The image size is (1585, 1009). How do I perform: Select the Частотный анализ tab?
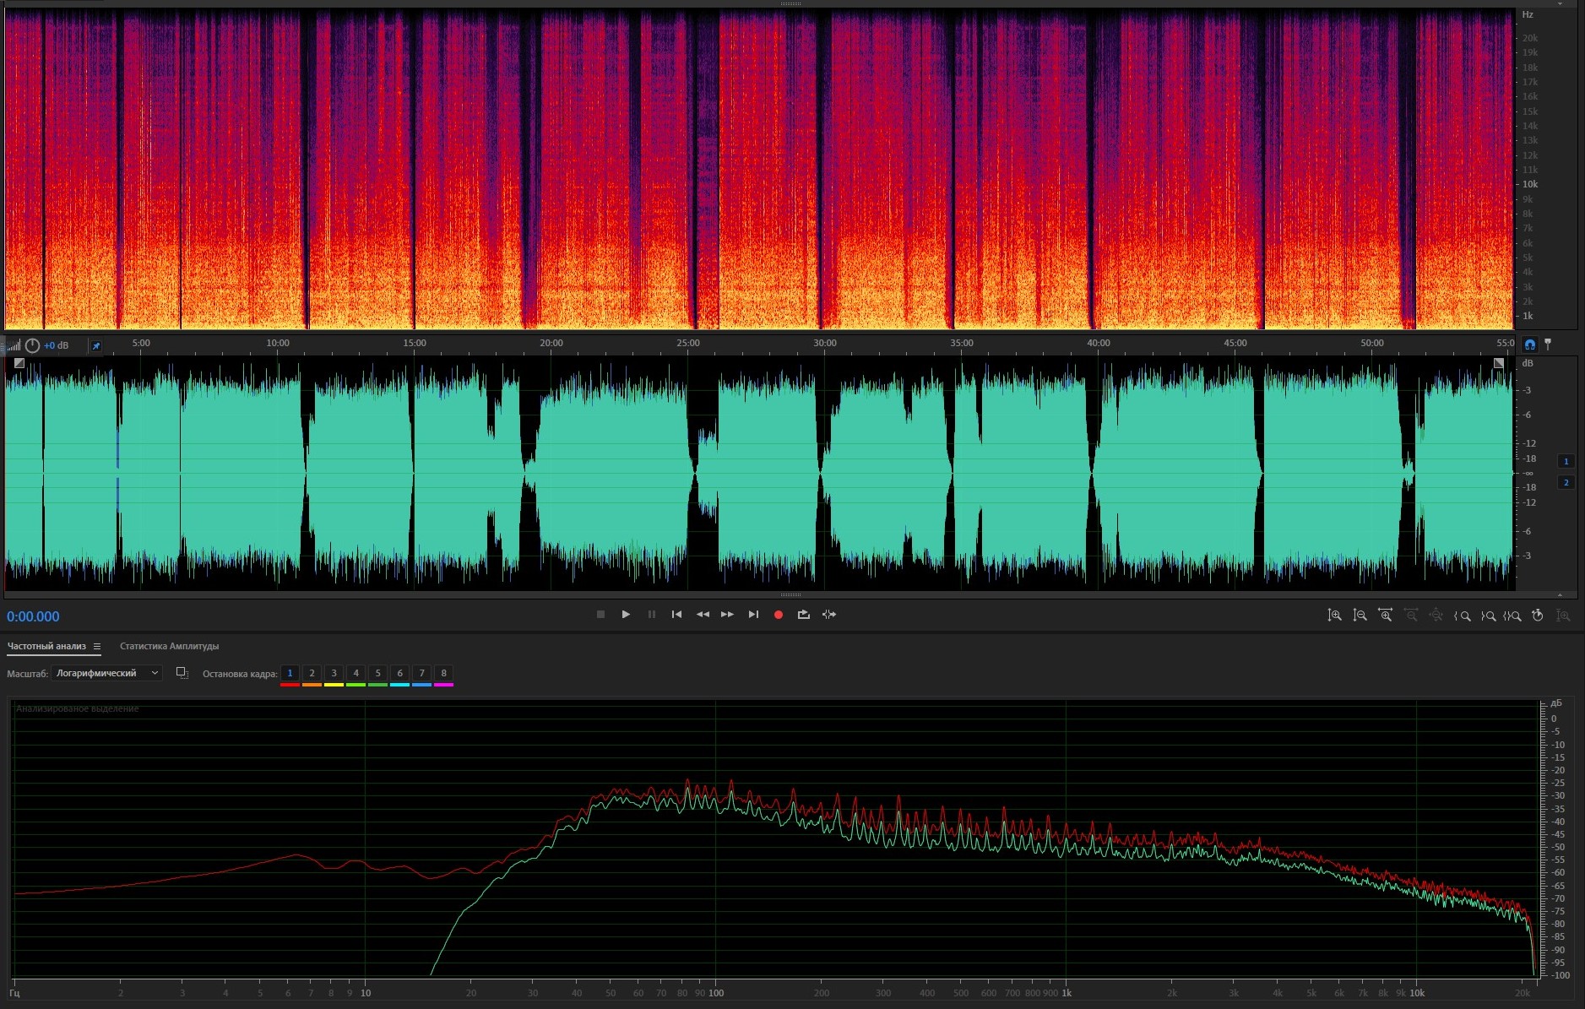[46, 647]
